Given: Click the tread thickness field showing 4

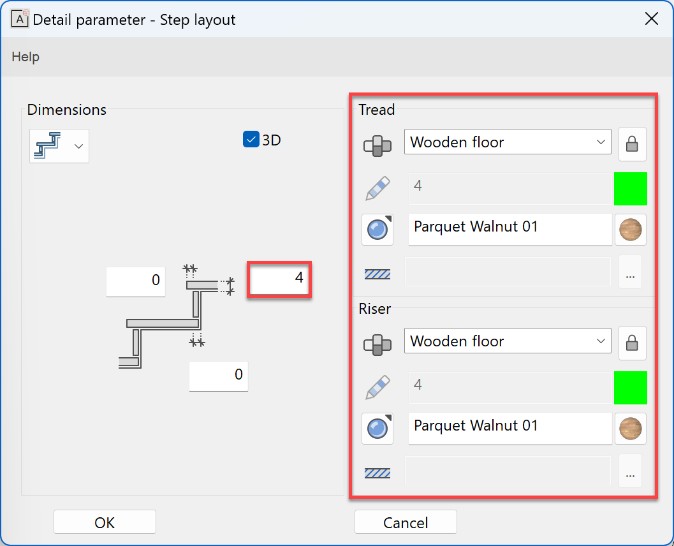Looking at the screenshot, I should click(279, 279).
